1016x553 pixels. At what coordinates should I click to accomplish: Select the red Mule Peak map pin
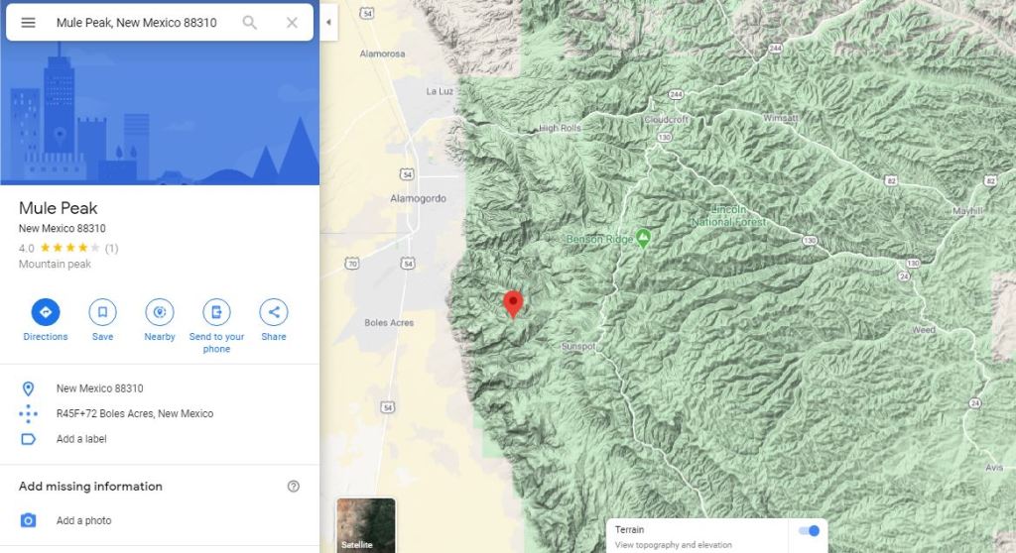coord(513,304)
